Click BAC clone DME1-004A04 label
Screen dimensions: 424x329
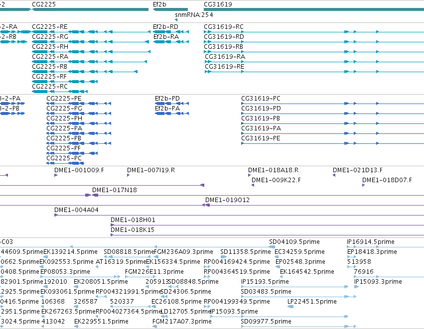tap(76, 211)
